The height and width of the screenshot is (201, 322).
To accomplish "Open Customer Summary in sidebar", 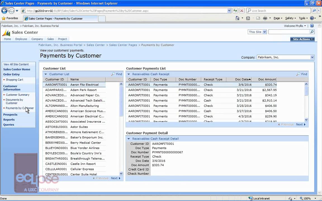I will (17, 95).
